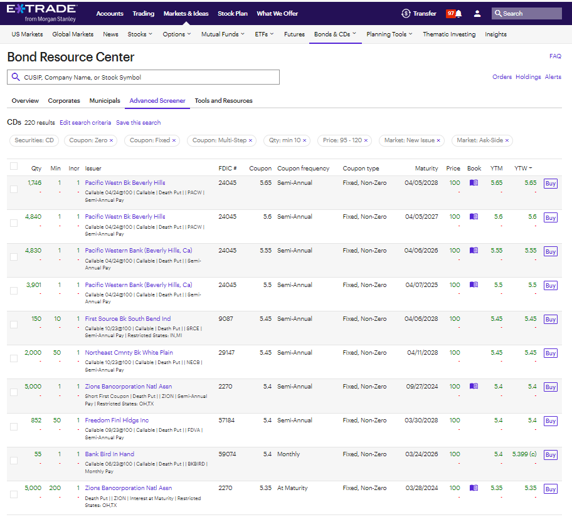Open book icon for Zions 09/27/2024 CD
572x517 pixels.
[474, 386]
